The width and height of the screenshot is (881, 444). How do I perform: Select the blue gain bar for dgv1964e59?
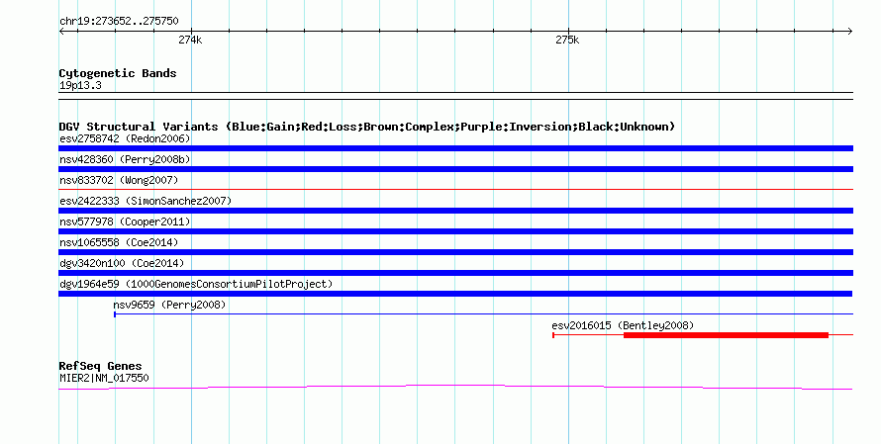click(455, 294)
